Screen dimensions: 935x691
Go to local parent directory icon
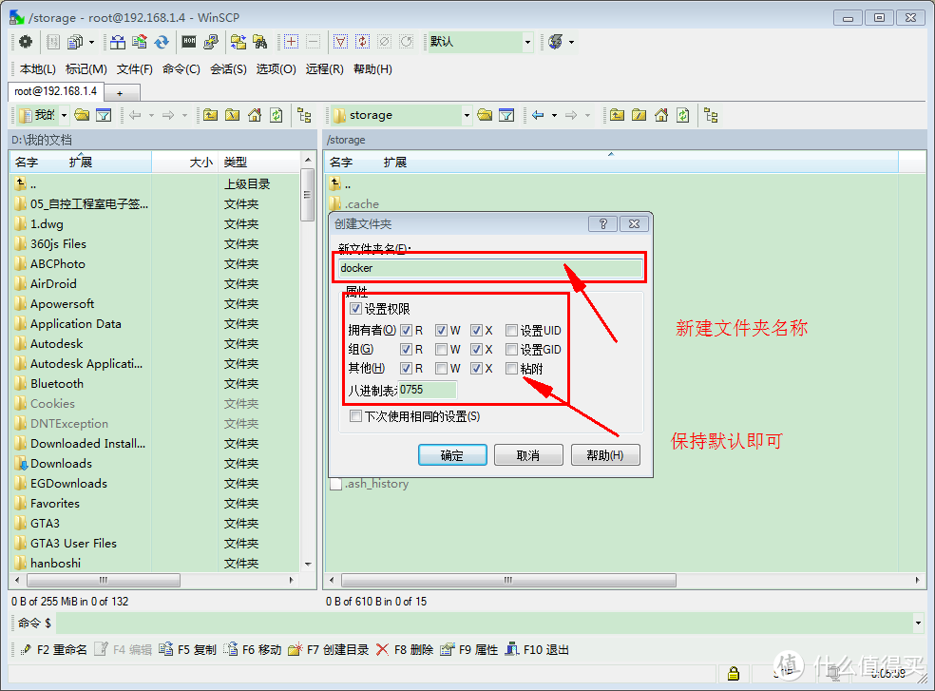[211, 115]
